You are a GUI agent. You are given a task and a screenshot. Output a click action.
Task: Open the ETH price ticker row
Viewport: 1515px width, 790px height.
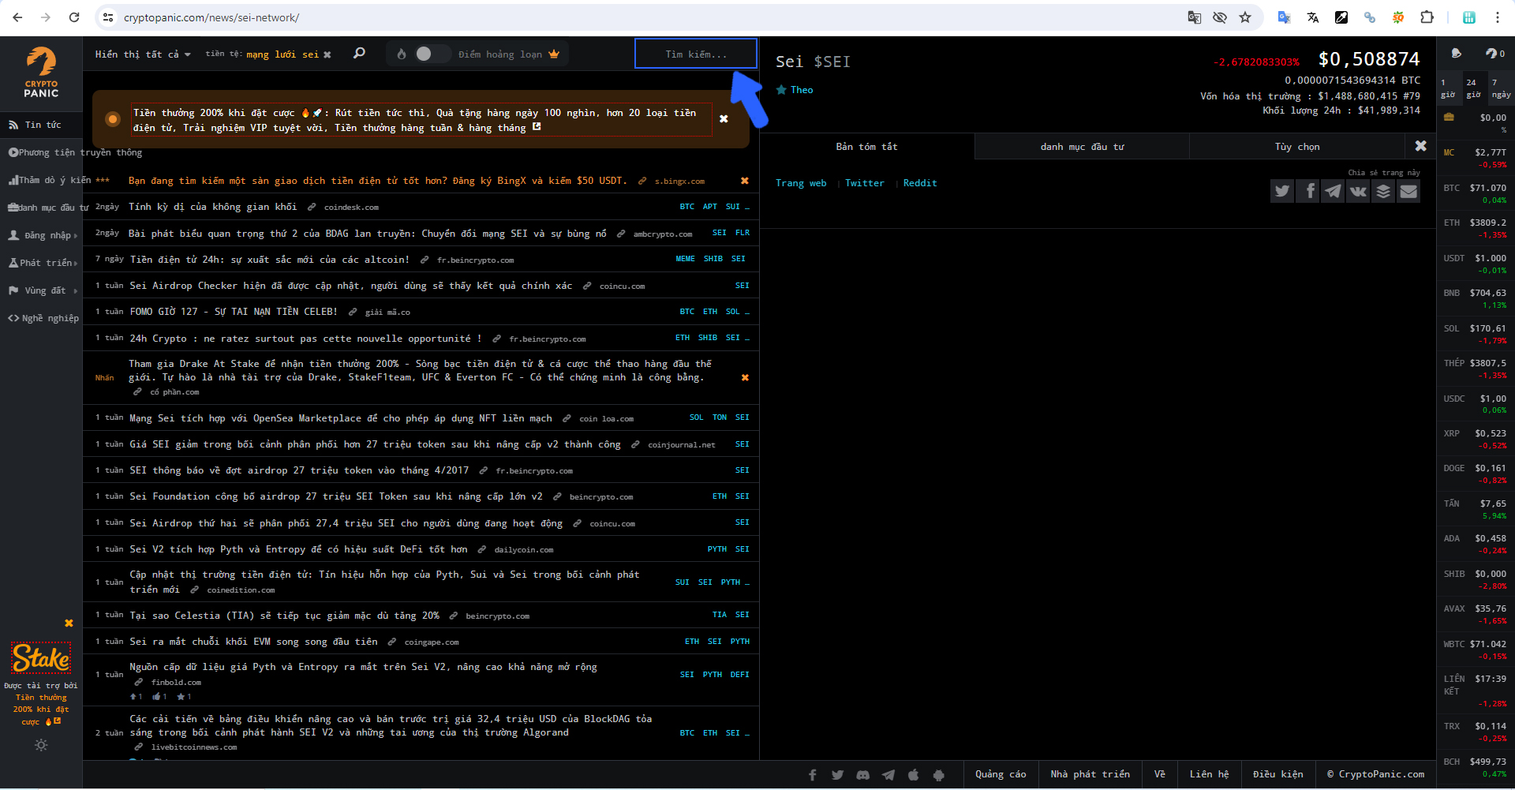pyautogui.click(x=1475, y=228)
